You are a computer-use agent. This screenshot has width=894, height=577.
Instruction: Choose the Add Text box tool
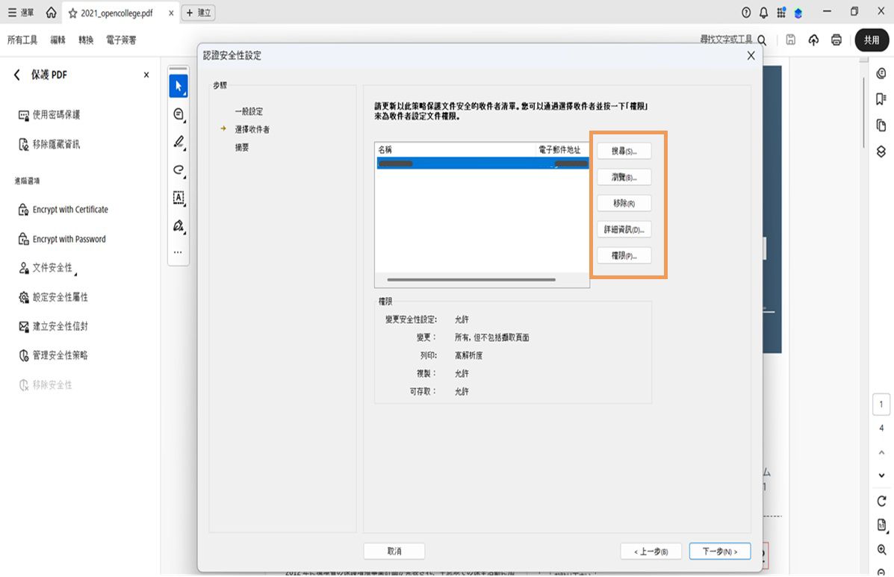[179, 198]
